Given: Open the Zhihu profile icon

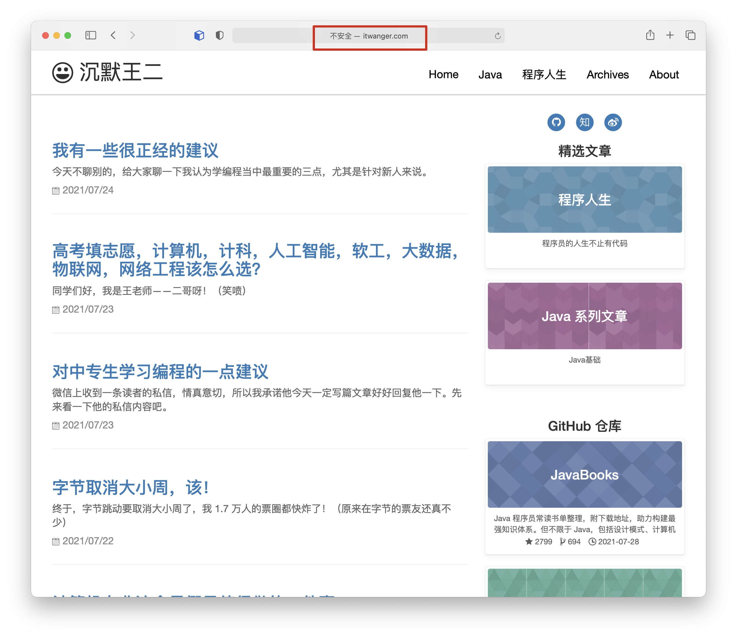Looking at the screenshot, I should click(584, 123).
